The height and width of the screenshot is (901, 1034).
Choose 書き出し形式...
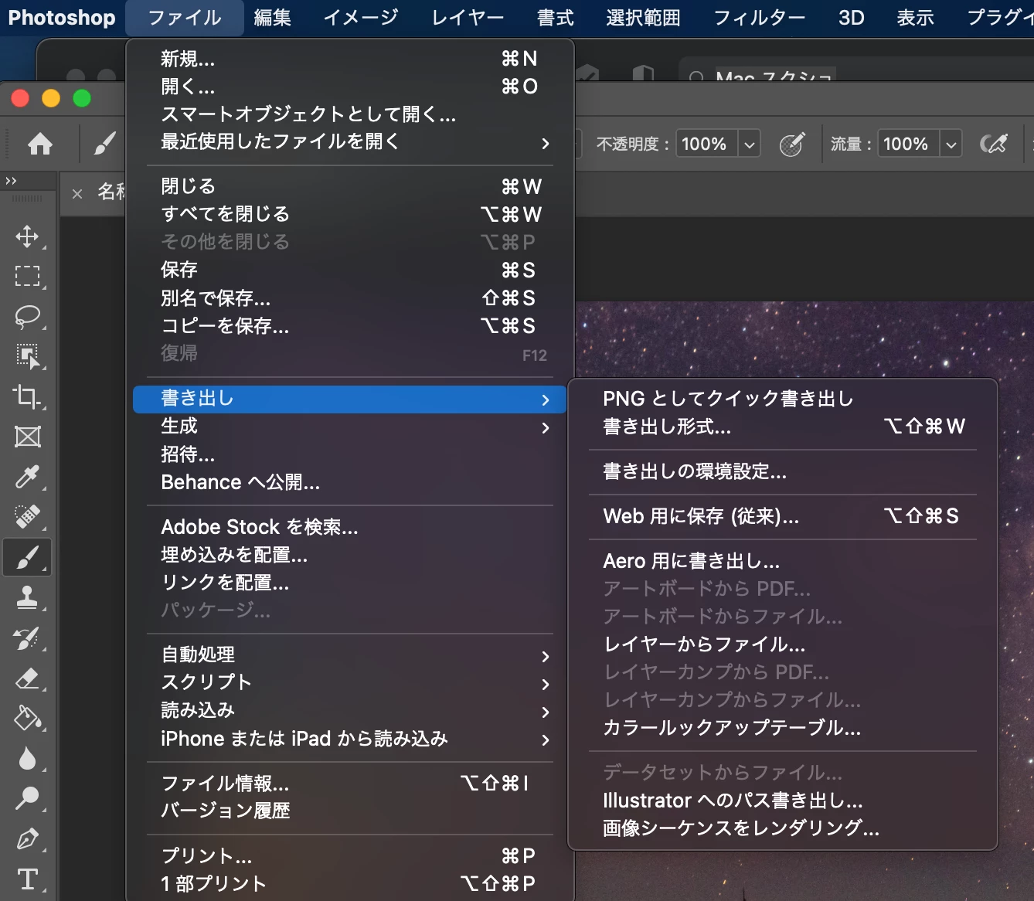click(x=783, y=427)
